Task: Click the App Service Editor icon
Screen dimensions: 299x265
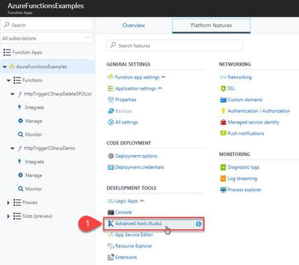Action: (x=111, y=235)
